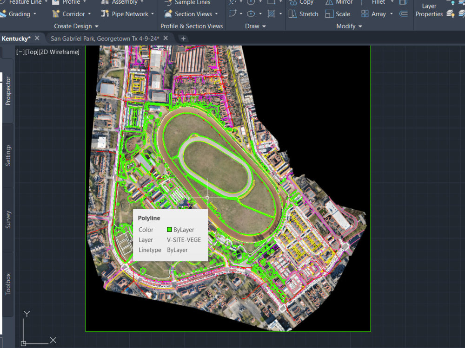
Task: Click the Pipe Network tool icon
Action: coord(105,13)
